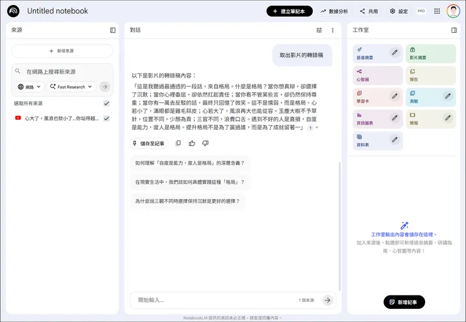This screenshot has width=466, height=322.
Task: Collapse the 工作室 studio panel
Action: (454, 30)
